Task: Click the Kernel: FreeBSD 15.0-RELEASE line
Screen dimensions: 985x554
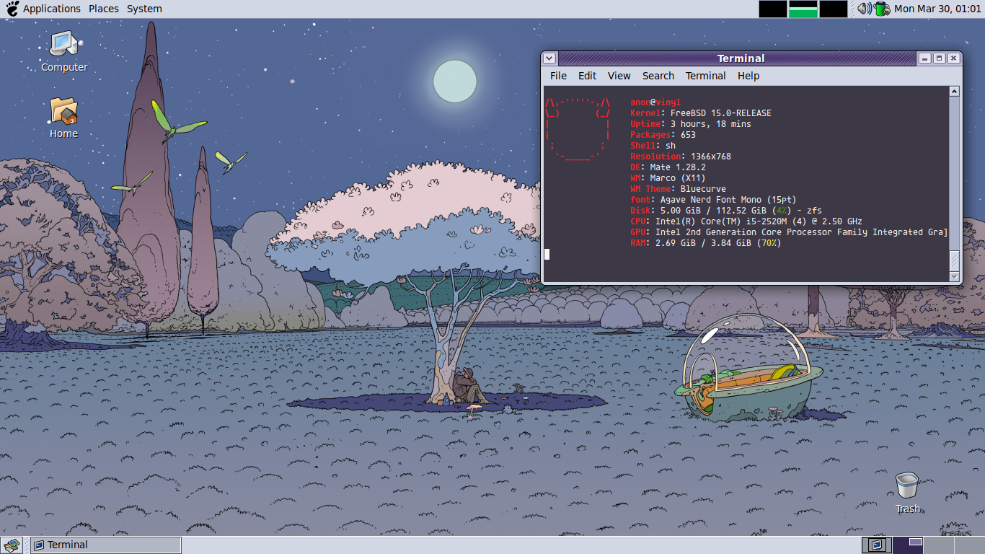Action: pos(701,113)
